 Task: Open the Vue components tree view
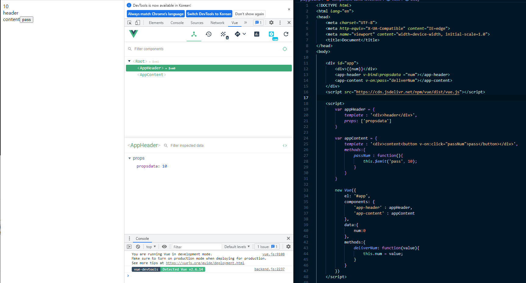(x=194, y=34)
